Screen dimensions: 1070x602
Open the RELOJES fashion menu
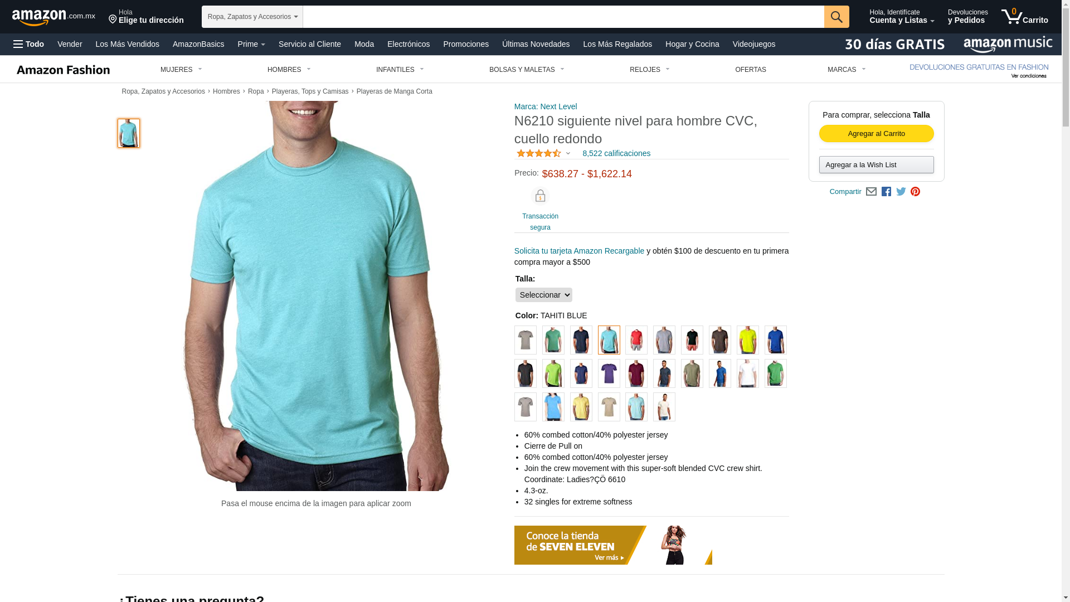649,70
